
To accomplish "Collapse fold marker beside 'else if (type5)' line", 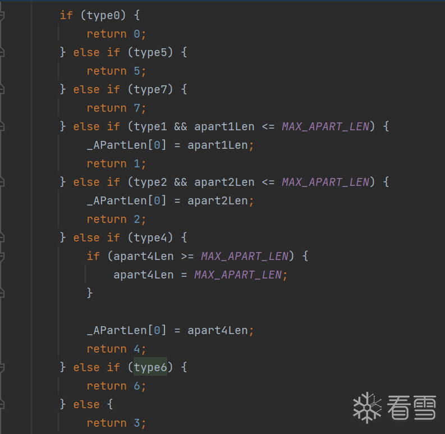I will (x=2, y=53).
